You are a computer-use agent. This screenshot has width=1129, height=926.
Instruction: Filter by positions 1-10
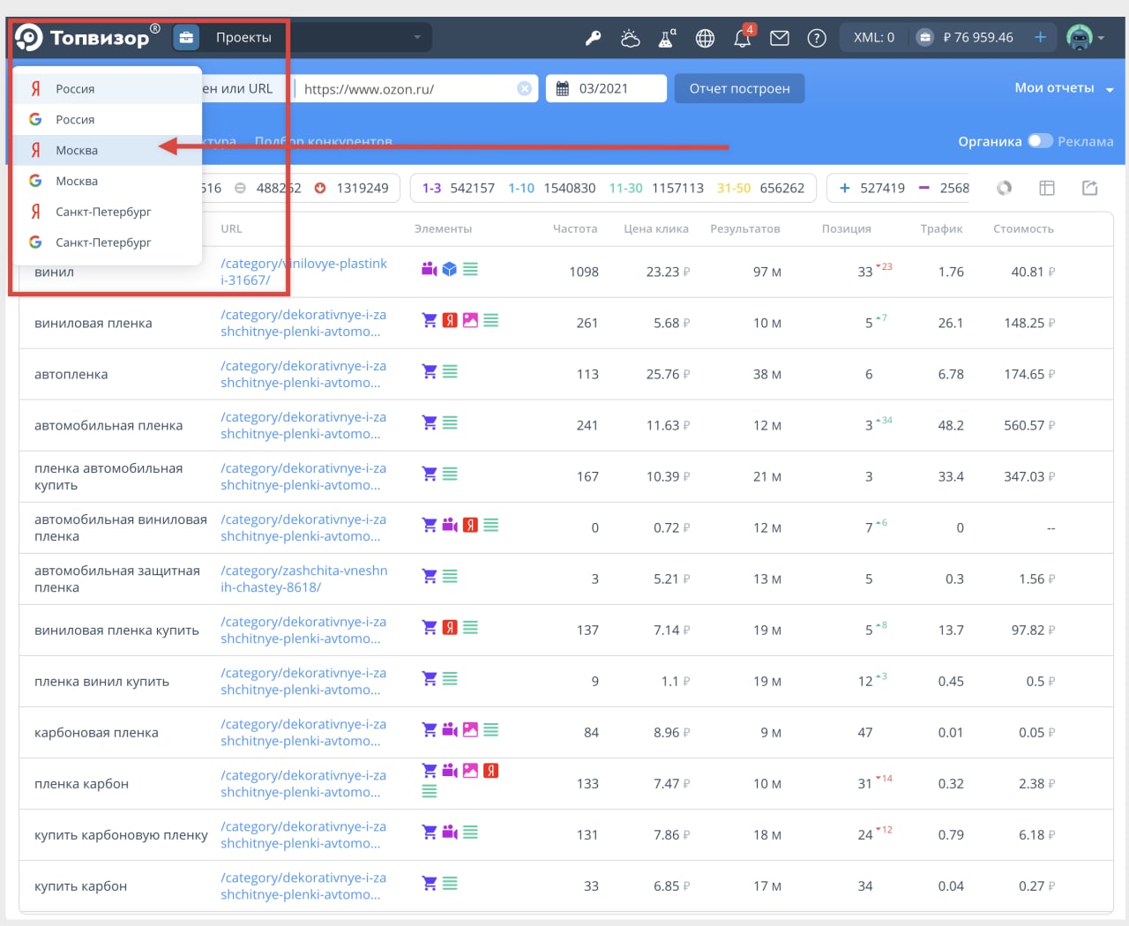[551, 188]
